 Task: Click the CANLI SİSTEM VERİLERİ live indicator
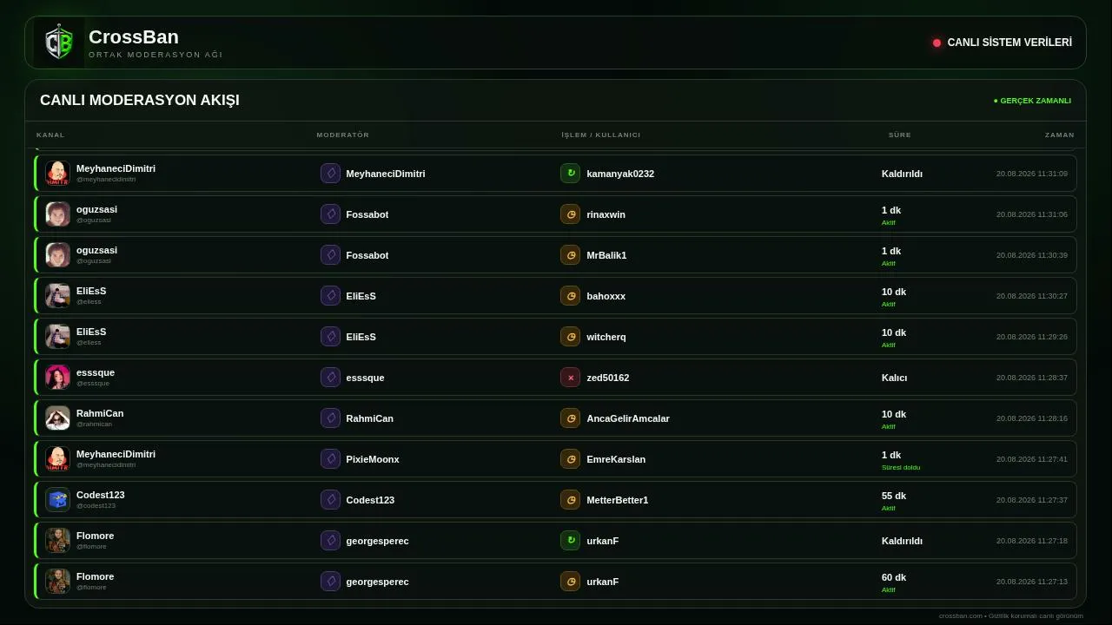[x=1003, y=43]
